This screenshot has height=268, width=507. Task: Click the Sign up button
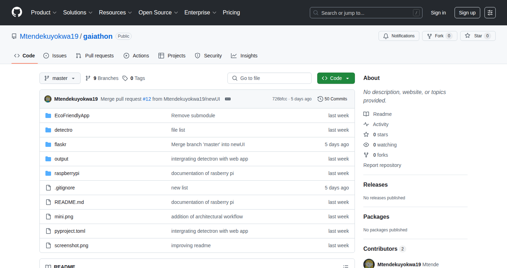point(467,13)
